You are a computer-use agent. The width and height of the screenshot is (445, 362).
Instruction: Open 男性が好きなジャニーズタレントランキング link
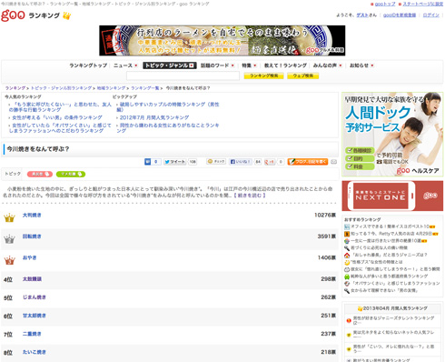click(393, 320)
